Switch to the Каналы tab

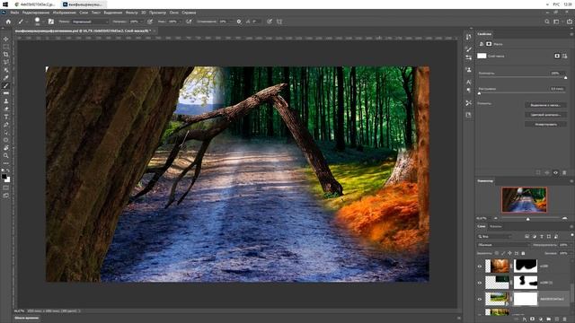496,227
